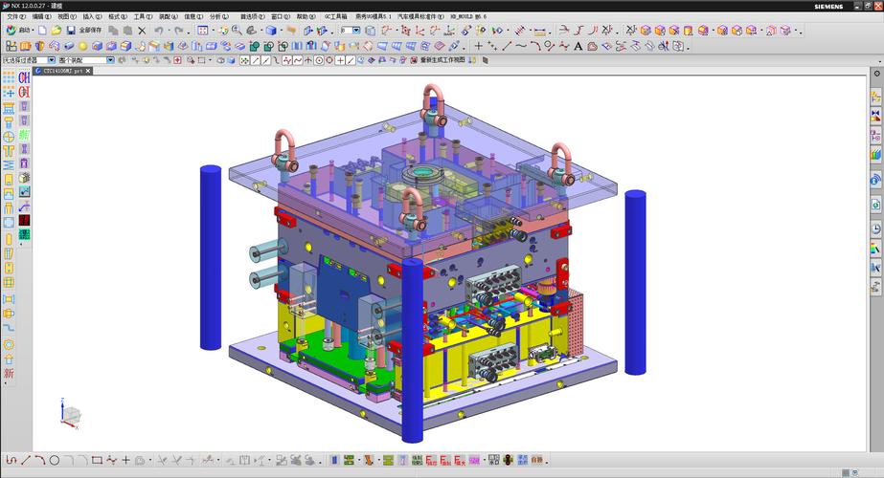Click the Zoom magnifier icon
Viewport: 884px width, 478px height.
click(x=237, y=31)
